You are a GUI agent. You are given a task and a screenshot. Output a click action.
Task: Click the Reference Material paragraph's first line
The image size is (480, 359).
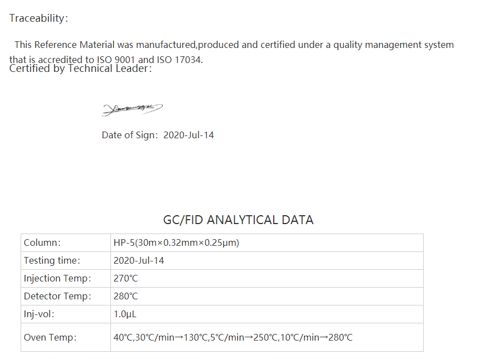[234, 45]
